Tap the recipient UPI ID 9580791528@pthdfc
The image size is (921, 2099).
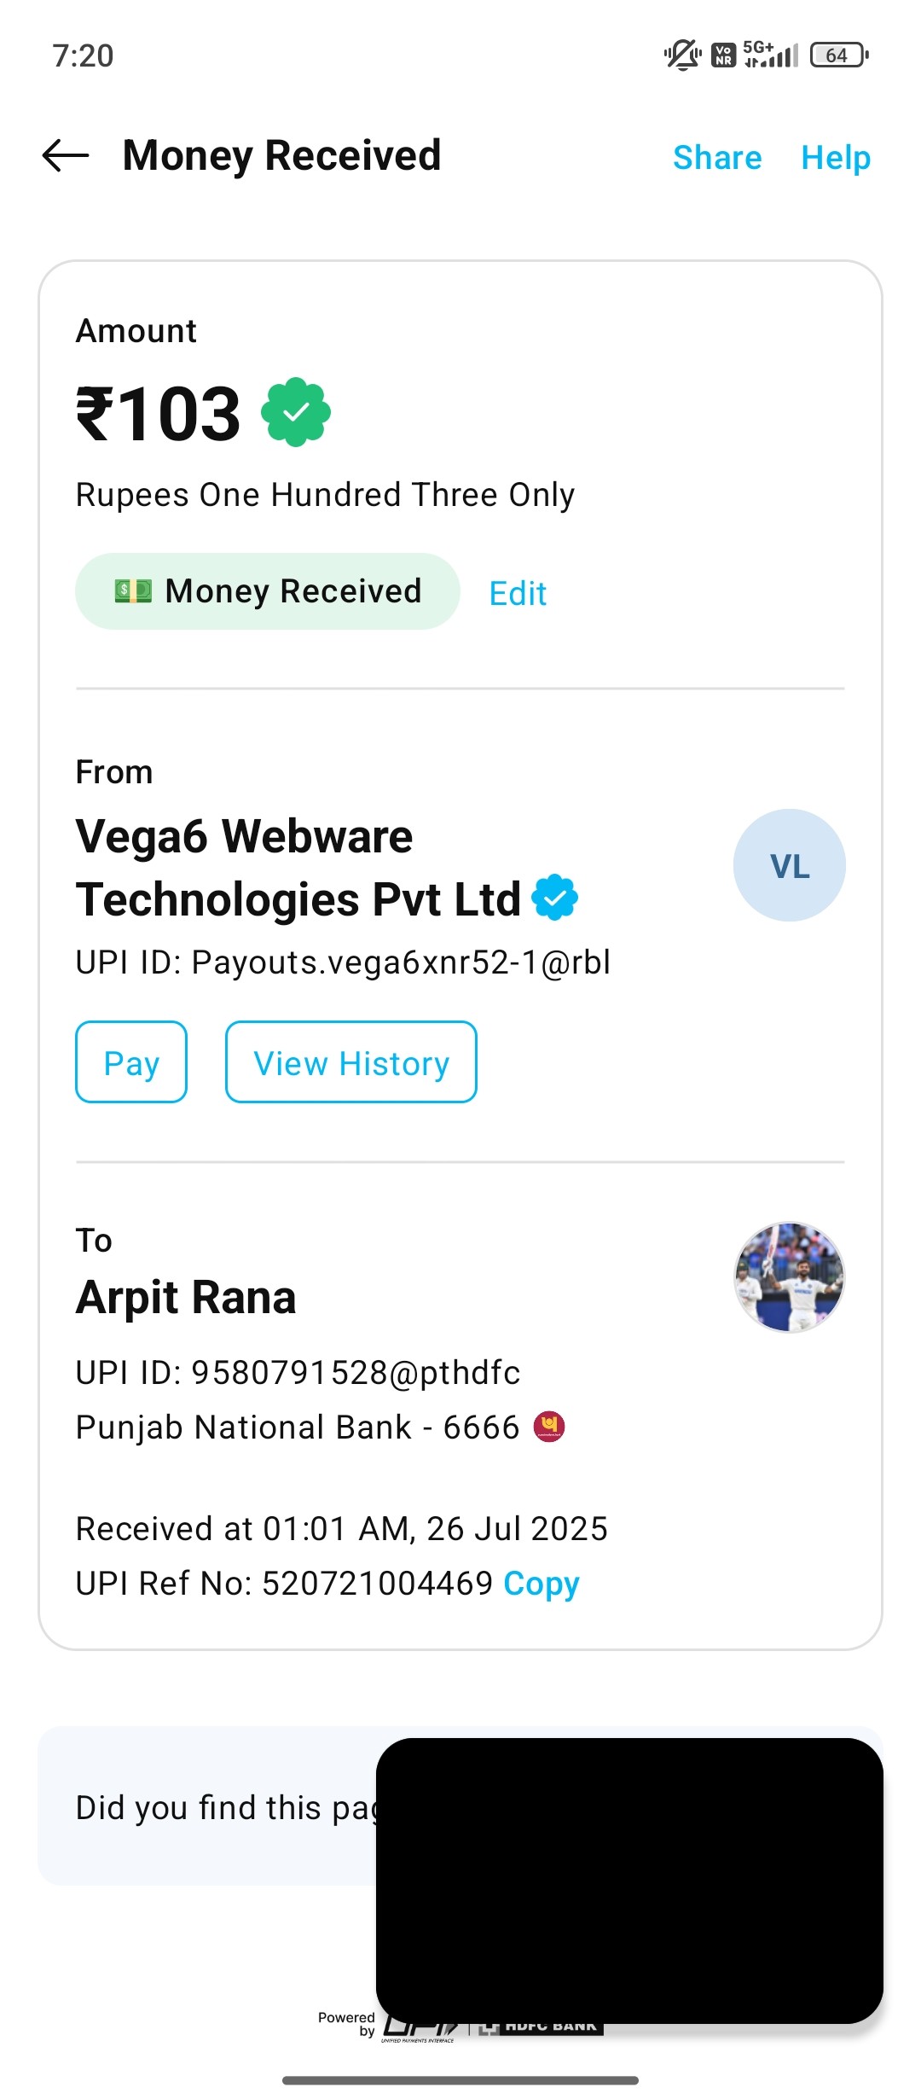(298, 1373)
